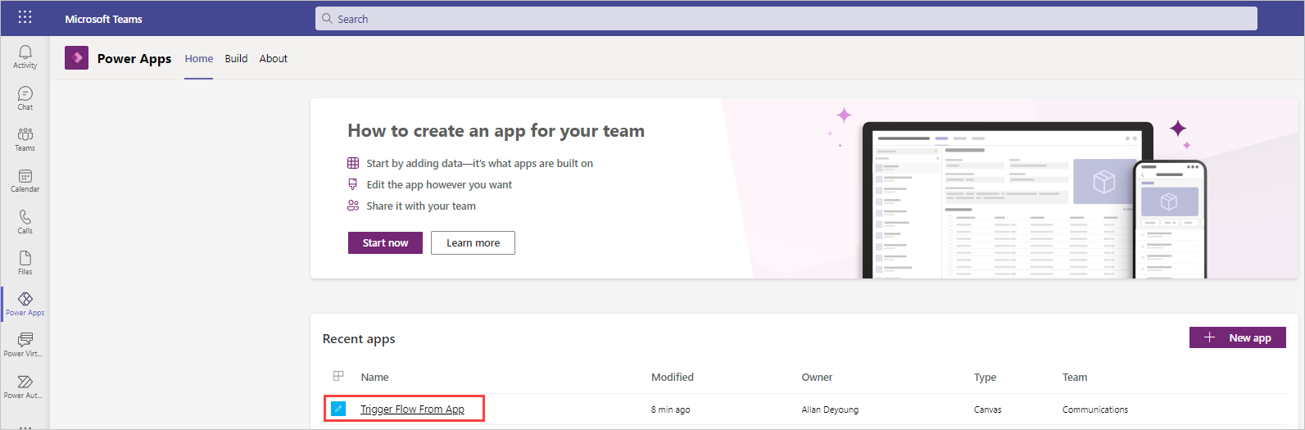Select Power Apps in the sidebar
The image size is (1305, 430).
[x=25, y=304]
